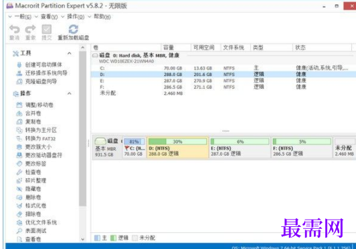This screenshot has width=356, height=249.
Task: Click the E: (NTFS) 287.0 GB partition block
Action: pyautogui.click(x=240, y=148)
